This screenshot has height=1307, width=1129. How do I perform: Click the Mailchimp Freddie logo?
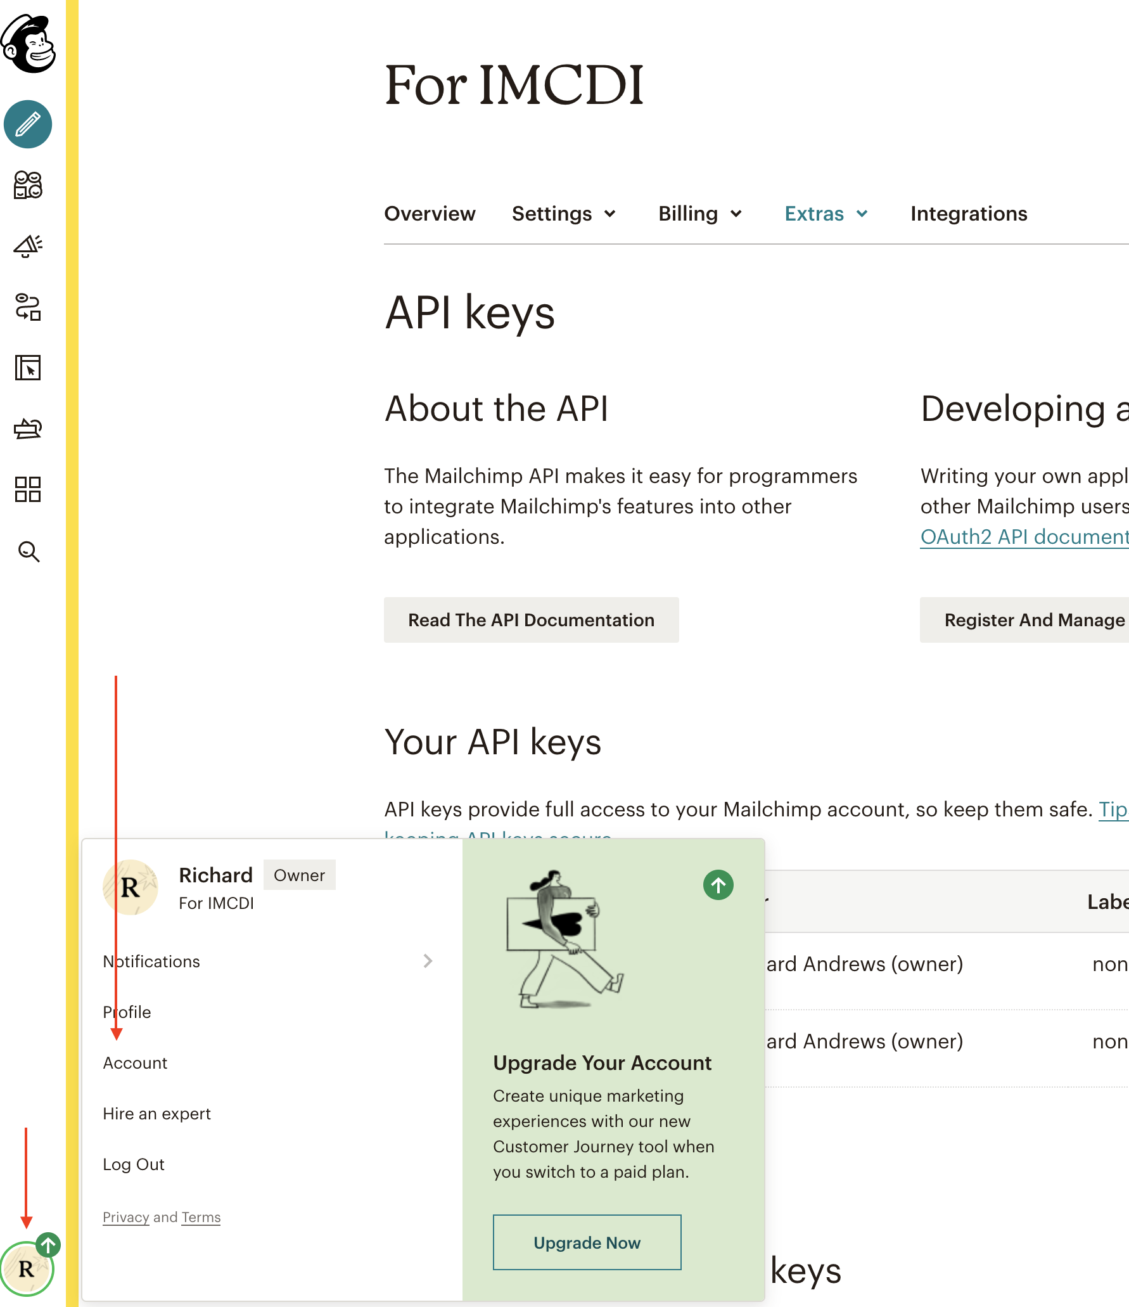click(x=29, y=44)
